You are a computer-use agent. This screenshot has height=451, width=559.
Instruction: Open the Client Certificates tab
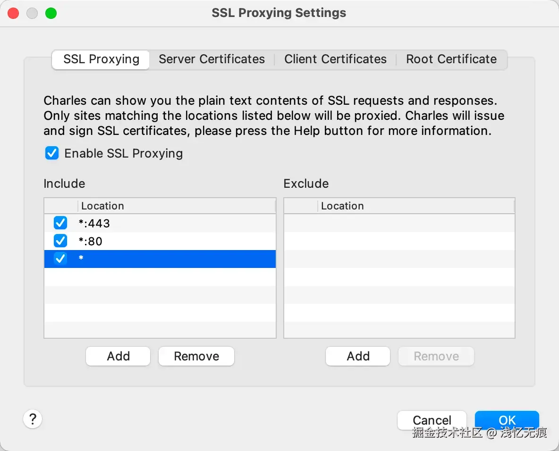click(x=335, y=59)
